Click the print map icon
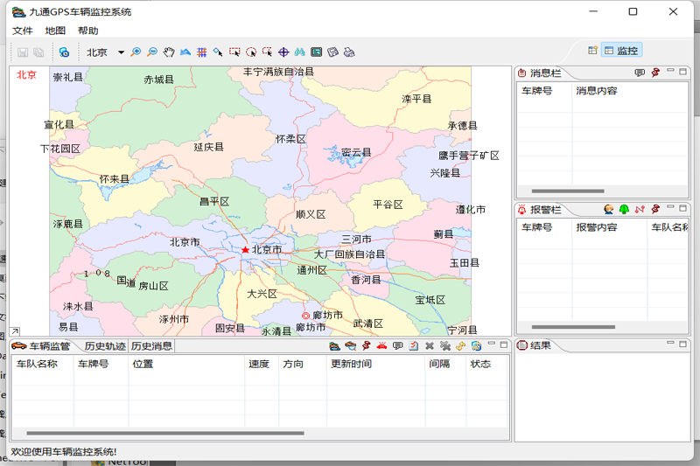Viewport: 700px width, 466px height. (349, 52)
